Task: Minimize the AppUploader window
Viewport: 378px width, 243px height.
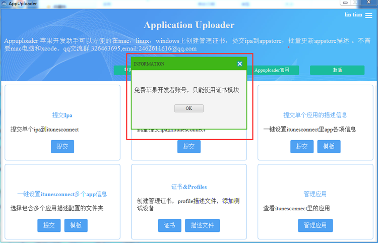Action: [345, 3]
